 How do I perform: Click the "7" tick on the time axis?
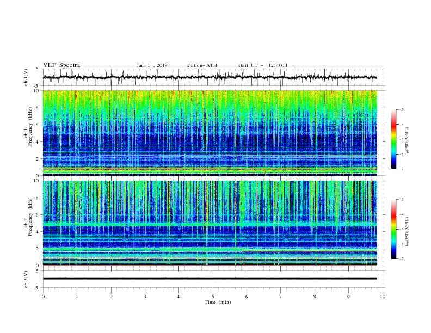pyautogui.click(x=281, y=297)
